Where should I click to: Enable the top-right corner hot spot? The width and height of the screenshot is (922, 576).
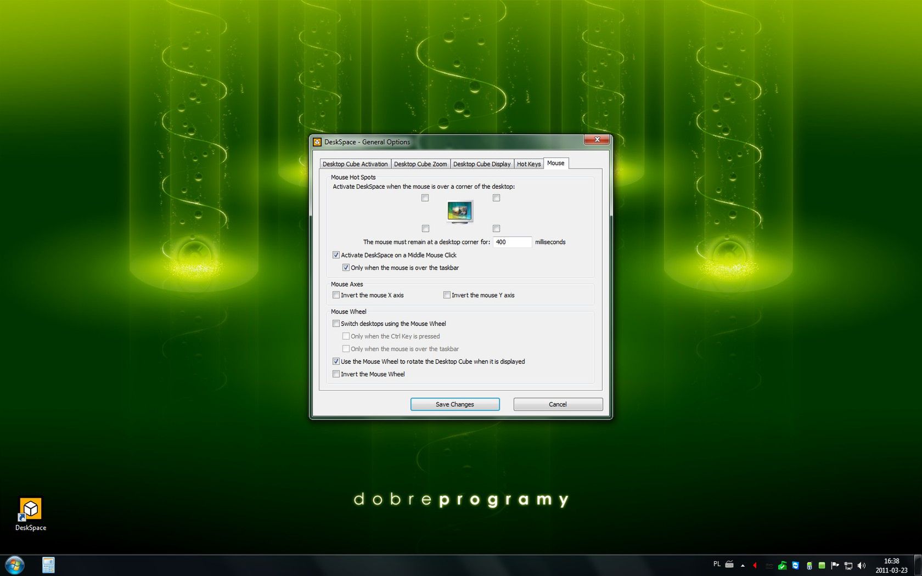click(496, 198)
